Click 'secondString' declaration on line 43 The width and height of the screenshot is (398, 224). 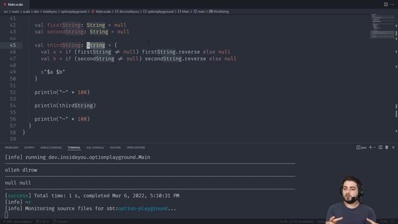(x=65, y=32)
